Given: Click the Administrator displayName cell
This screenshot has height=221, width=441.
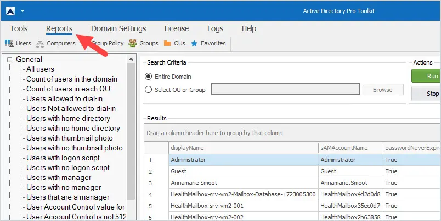Looking at the screenshot, I should click(244, 160).
